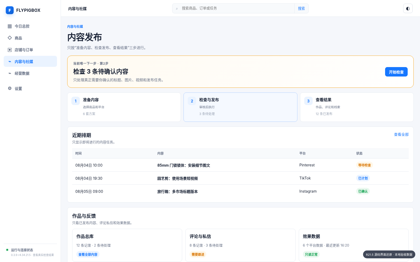Click the 商品 diamond icon
Screen dimensions: 420x262
(x=10, y=38)
